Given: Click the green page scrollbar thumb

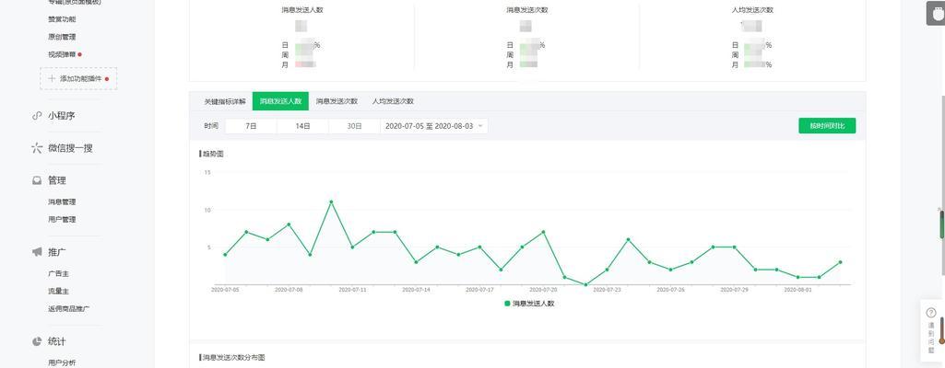Looking at the screenshot, I should point(942,224).
